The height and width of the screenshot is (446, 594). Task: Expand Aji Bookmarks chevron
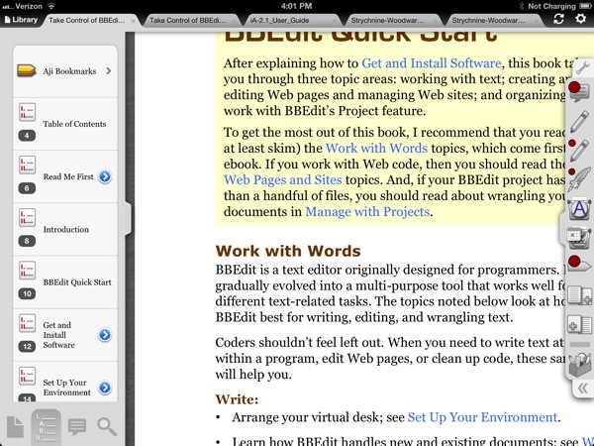click(109, 70)
